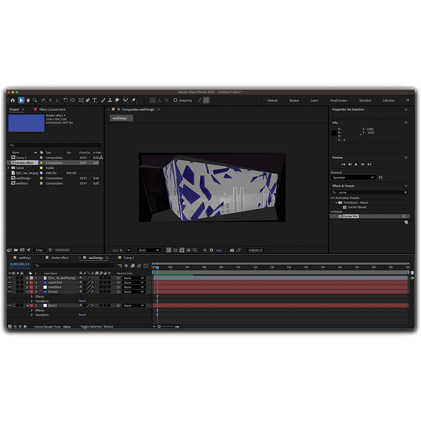Viewport: 421px width, 421px height.
Task: Select the Puppet Pin tool
Action: [x=134, y=100]
